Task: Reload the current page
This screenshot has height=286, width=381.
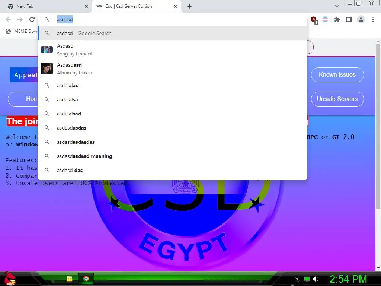Action: tap(32, 19)
